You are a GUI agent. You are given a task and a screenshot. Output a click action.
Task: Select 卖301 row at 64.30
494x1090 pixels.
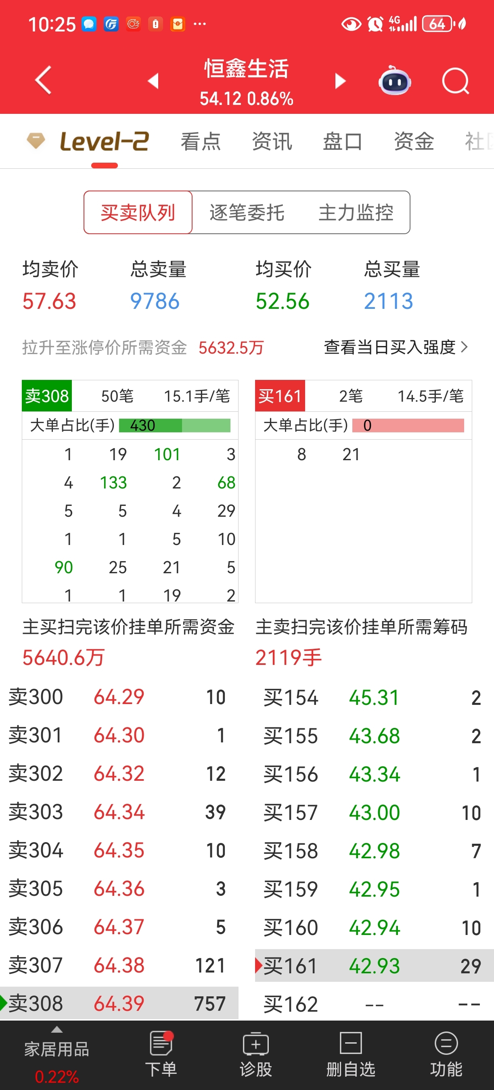click(119, 736)
